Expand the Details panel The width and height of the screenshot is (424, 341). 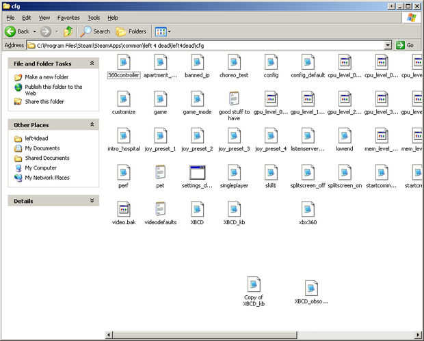coord(92,201)
